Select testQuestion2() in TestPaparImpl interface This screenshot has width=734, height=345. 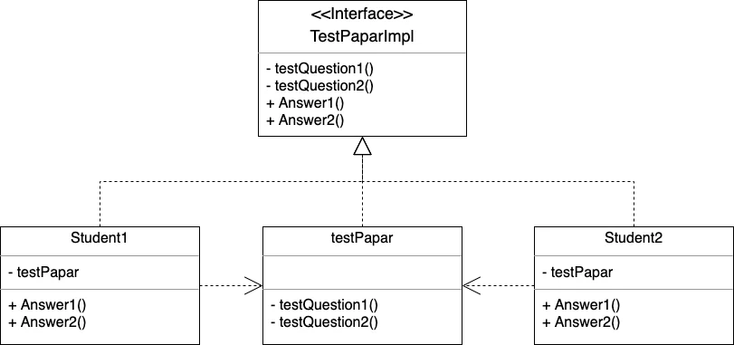[x=319, y=86]
